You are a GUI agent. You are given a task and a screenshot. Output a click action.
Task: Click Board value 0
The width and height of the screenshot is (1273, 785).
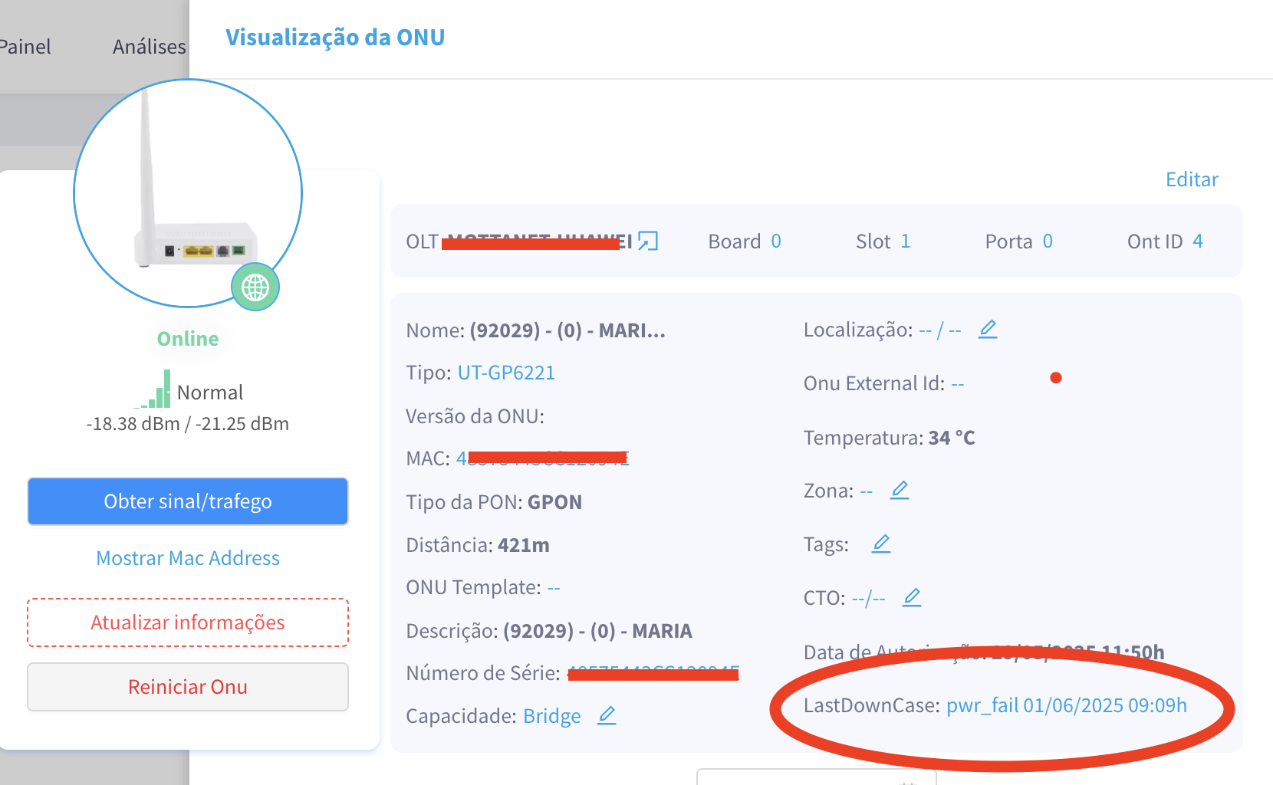point(776,241)
